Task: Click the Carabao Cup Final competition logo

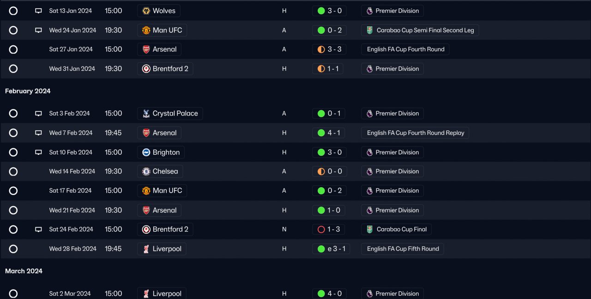Action: click(370, 229)
